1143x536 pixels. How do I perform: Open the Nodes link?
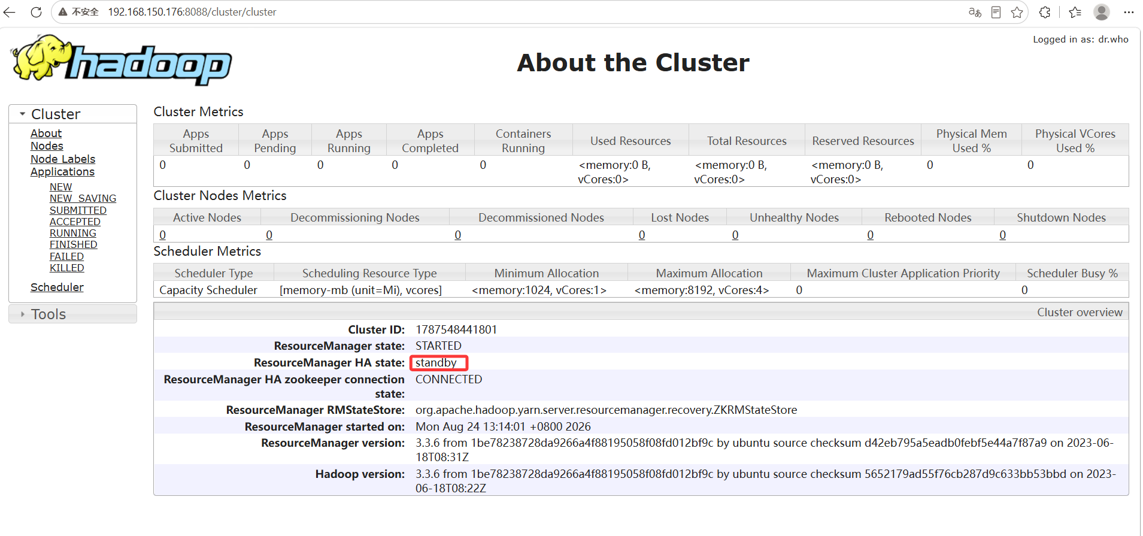click(47, 146)
